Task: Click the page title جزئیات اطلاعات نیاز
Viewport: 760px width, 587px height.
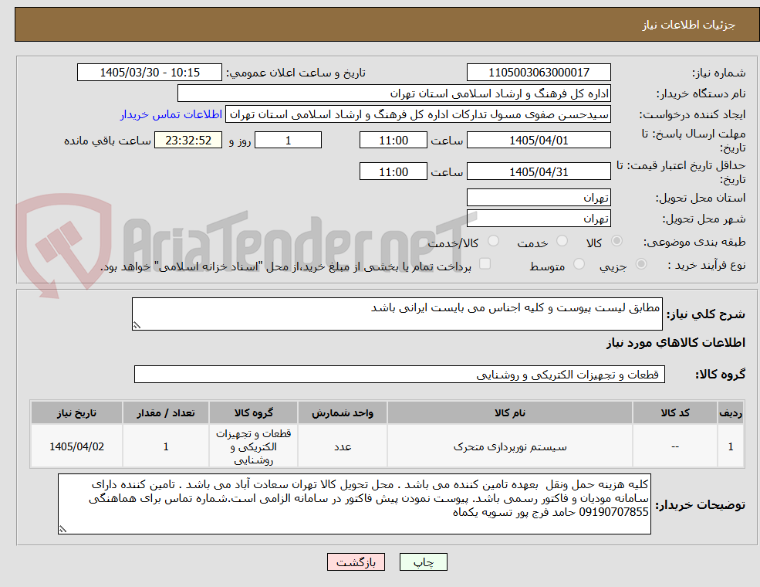Action: (x=689, y=25)
